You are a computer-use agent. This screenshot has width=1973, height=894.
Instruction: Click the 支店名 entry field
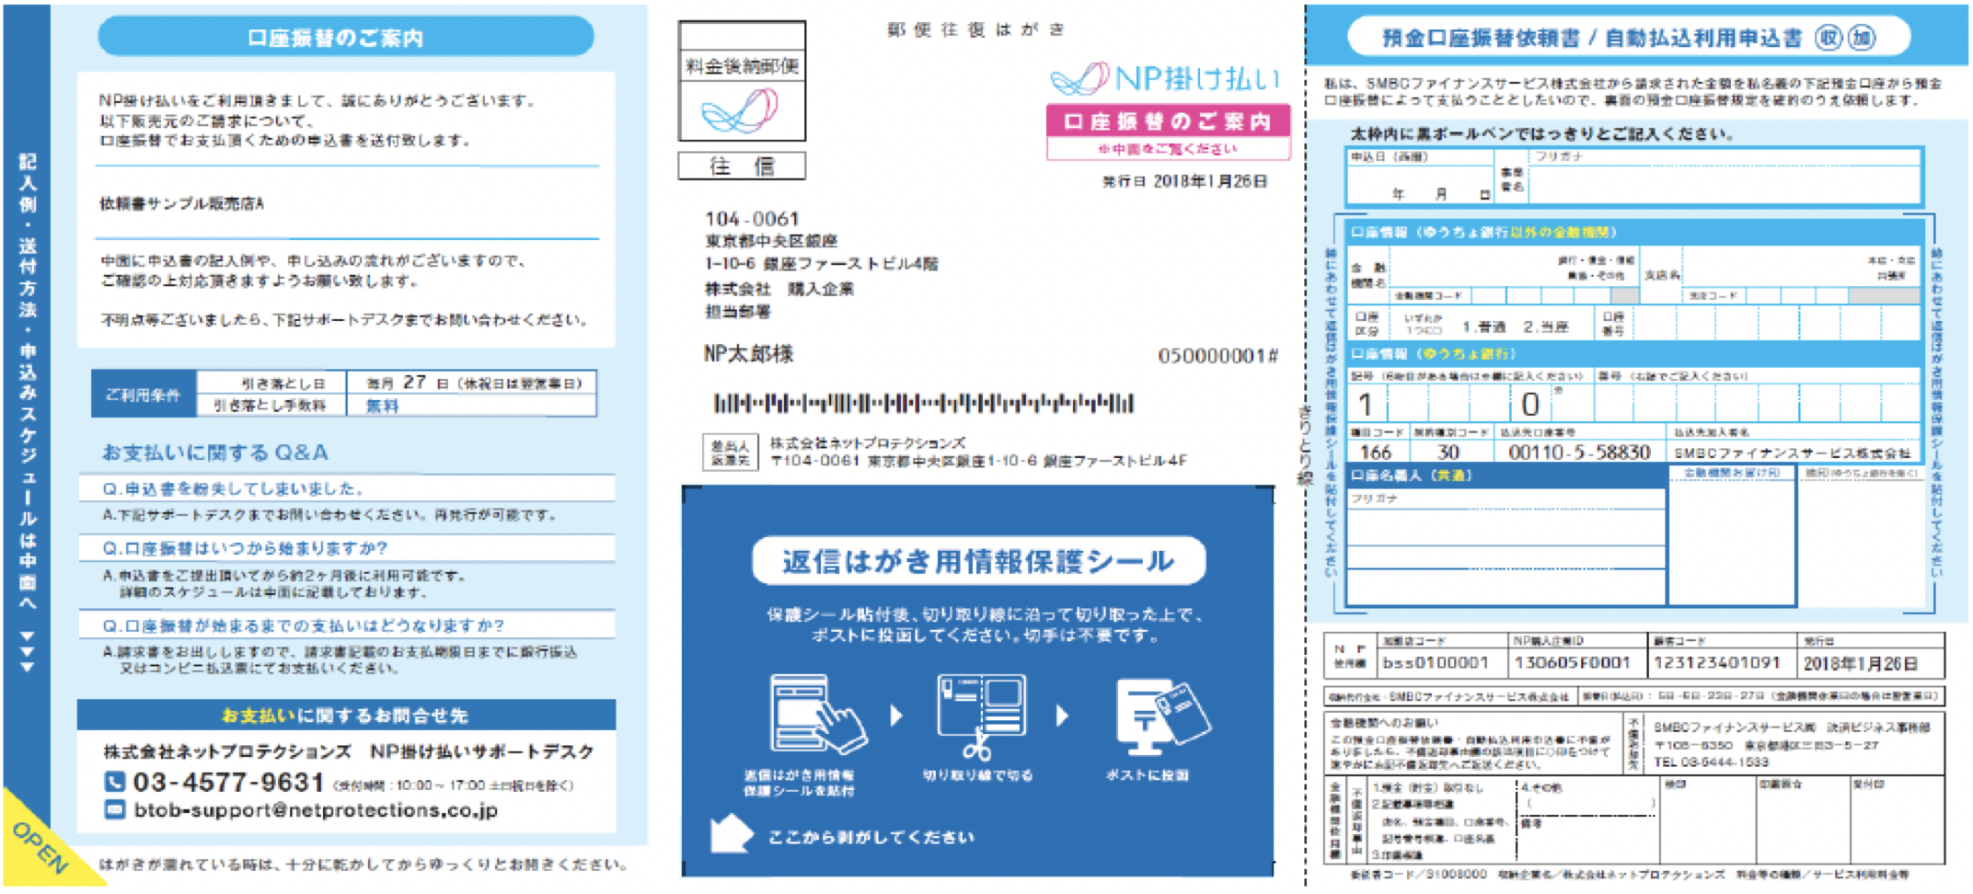coord(1802,267)
